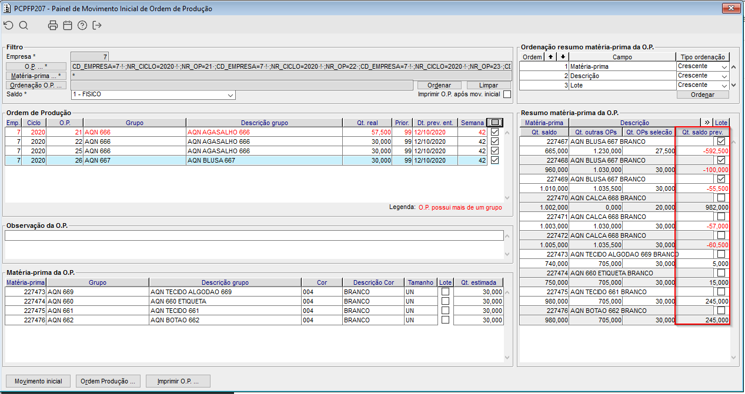Click the Movimento inicial button
745x394 pixels.
point(38,381)
